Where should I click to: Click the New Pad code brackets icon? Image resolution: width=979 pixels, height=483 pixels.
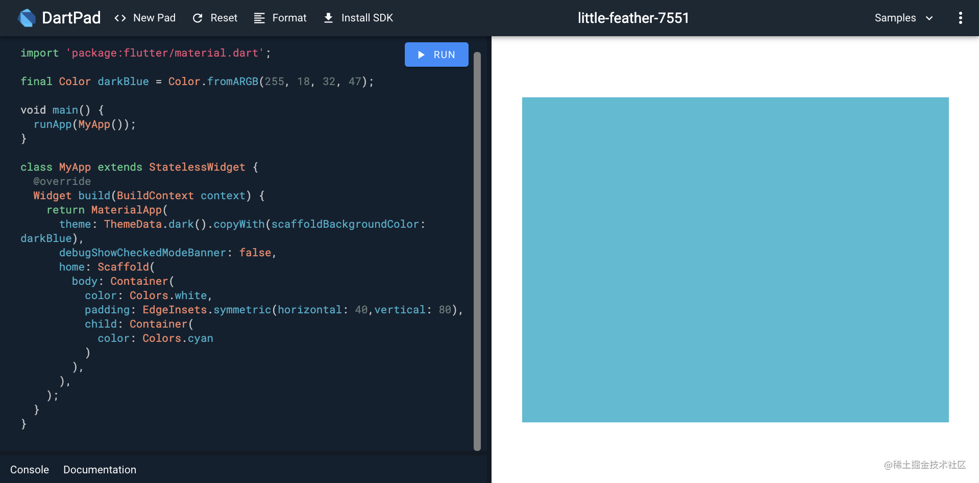point(120,18)
